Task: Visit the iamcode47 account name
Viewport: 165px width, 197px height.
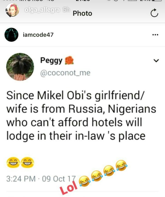Action: [38, 35]
